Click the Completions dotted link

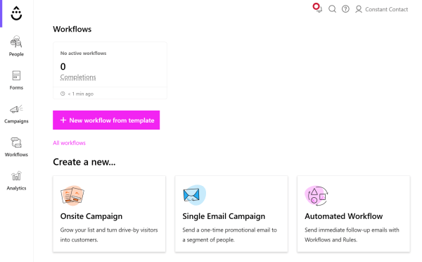[78, 77]
